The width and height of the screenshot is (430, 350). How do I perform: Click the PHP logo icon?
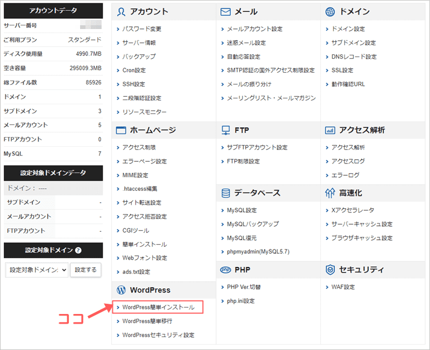coord(226,269)
